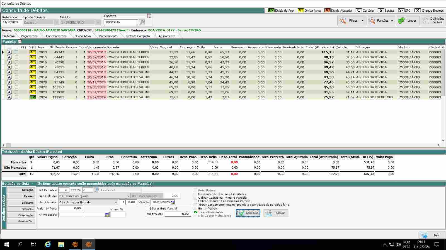Open the calendar picker beside Vencto date
Viewport: 446px width, 250px height.
point(173,202)
